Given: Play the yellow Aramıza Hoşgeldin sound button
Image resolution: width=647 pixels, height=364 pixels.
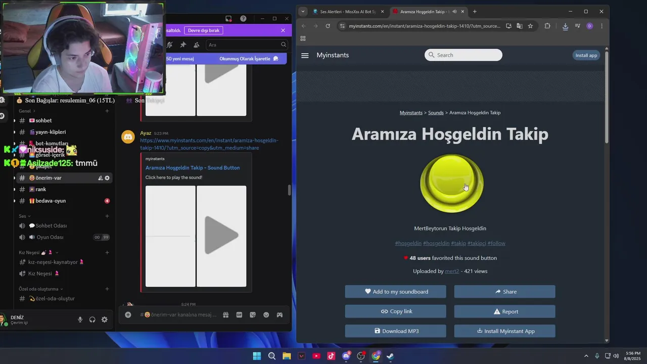Looking at the screenshot, I should pyautogui.click(x=452, y=184).
